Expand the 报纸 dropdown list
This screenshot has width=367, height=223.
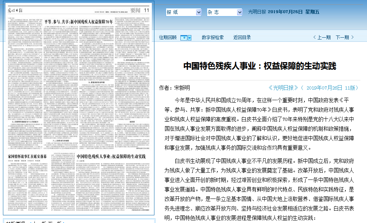198,12
